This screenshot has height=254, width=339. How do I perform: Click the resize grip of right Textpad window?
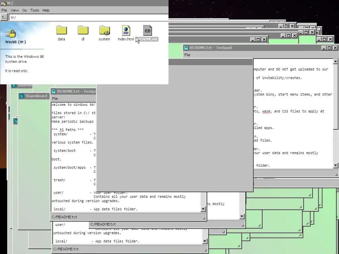pos(336,175)
